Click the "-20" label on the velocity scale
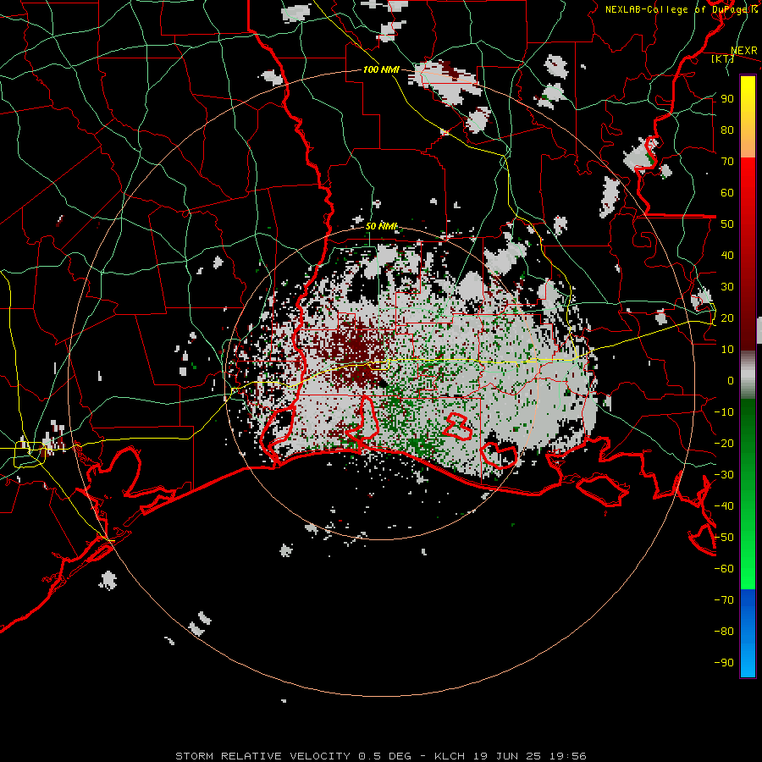Screen dimensions: 762x762 pos(724,444)
